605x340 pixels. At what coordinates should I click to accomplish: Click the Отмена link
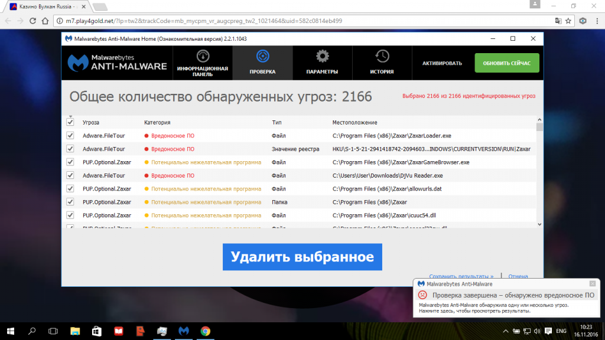[x=518, y=276]
